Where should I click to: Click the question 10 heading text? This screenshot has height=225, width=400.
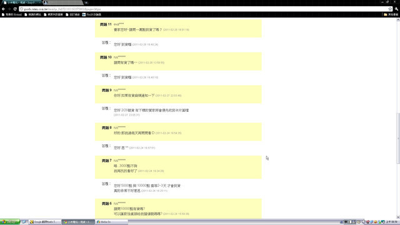pos(106,57)
